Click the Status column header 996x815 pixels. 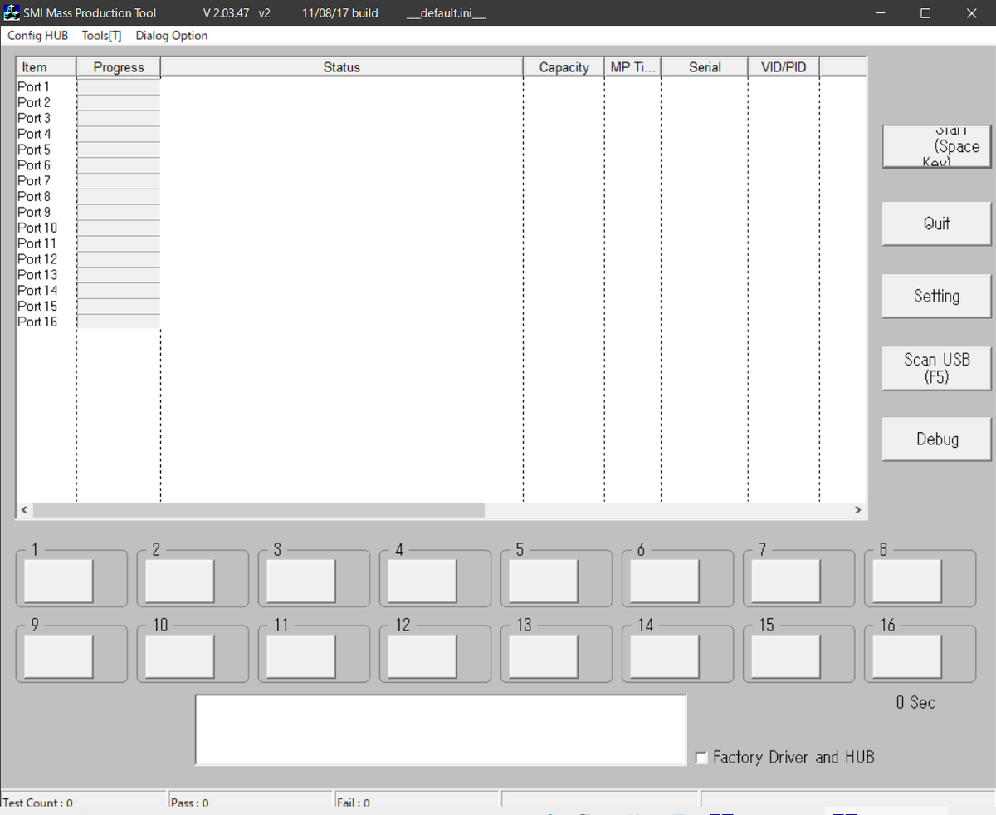[x=342, y=67]
